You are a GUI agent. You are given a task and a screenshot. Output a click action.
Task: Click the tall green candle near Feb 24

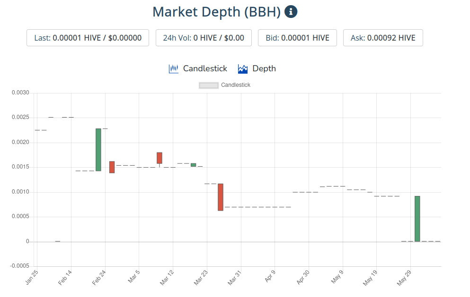tap(98, 150)
